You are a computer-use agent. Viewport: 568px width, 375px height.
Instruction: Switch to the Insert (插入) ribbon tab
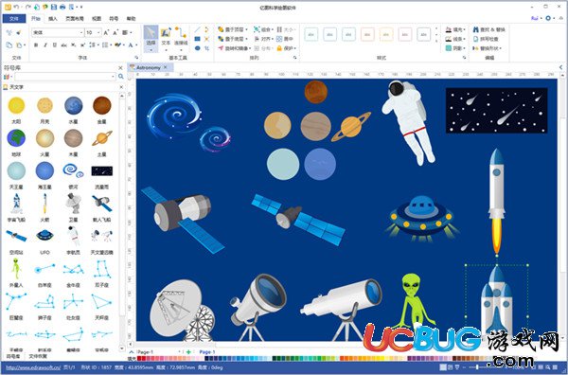point(53,19)
